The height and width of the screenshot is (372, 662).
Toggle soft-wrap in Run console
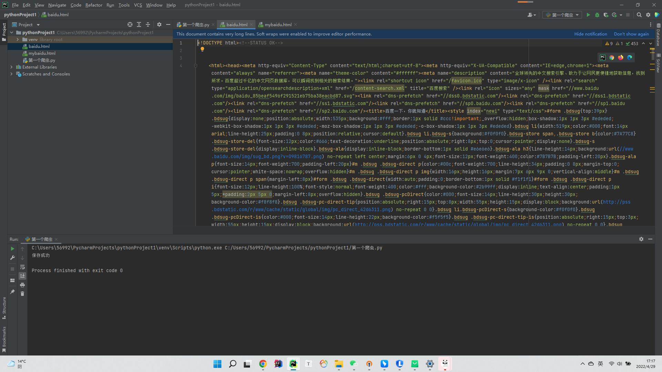(x=22, y=267)
